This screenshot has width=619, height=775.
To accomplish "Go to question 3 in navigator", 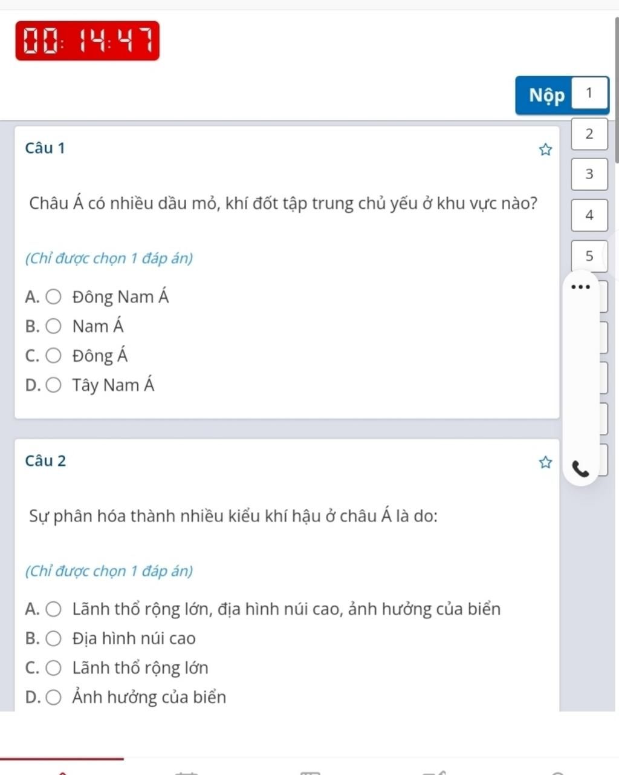I will (x=589, y=174).
